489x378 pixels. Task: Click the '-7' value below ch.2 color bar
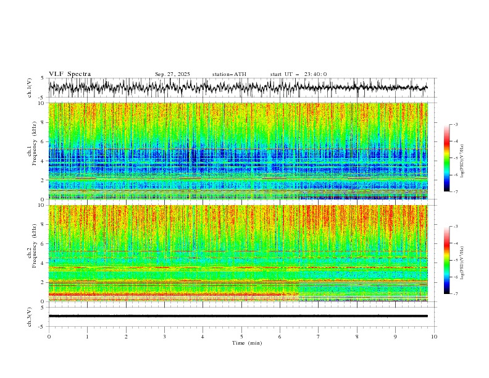pyautogui.click(x=455, y=294)
